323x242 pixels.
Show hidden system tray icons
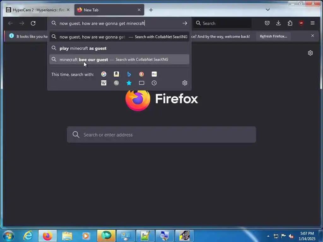point(268,236)
